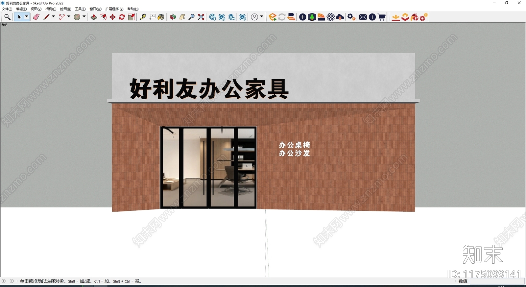Activate the Move tool with four red arrows
The height and width of the screenshot is (287, 526).
point(112,17)
